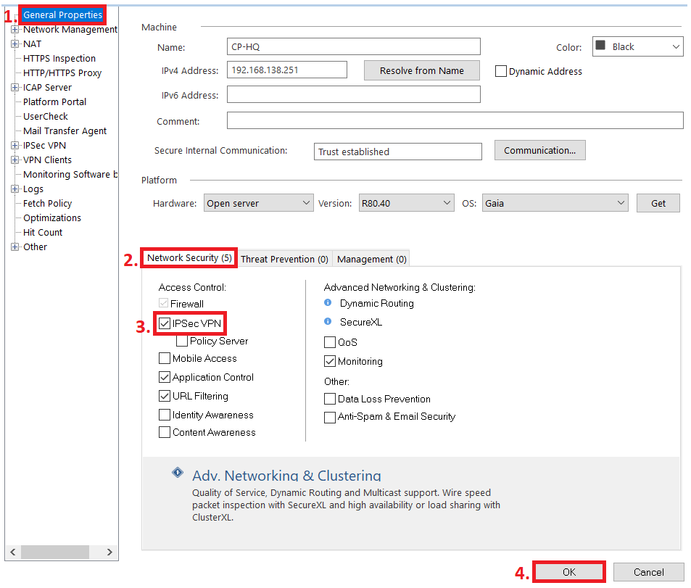Select Hit Count in the sidebar
The image size is (691, 588).
[x=41, y=232]
